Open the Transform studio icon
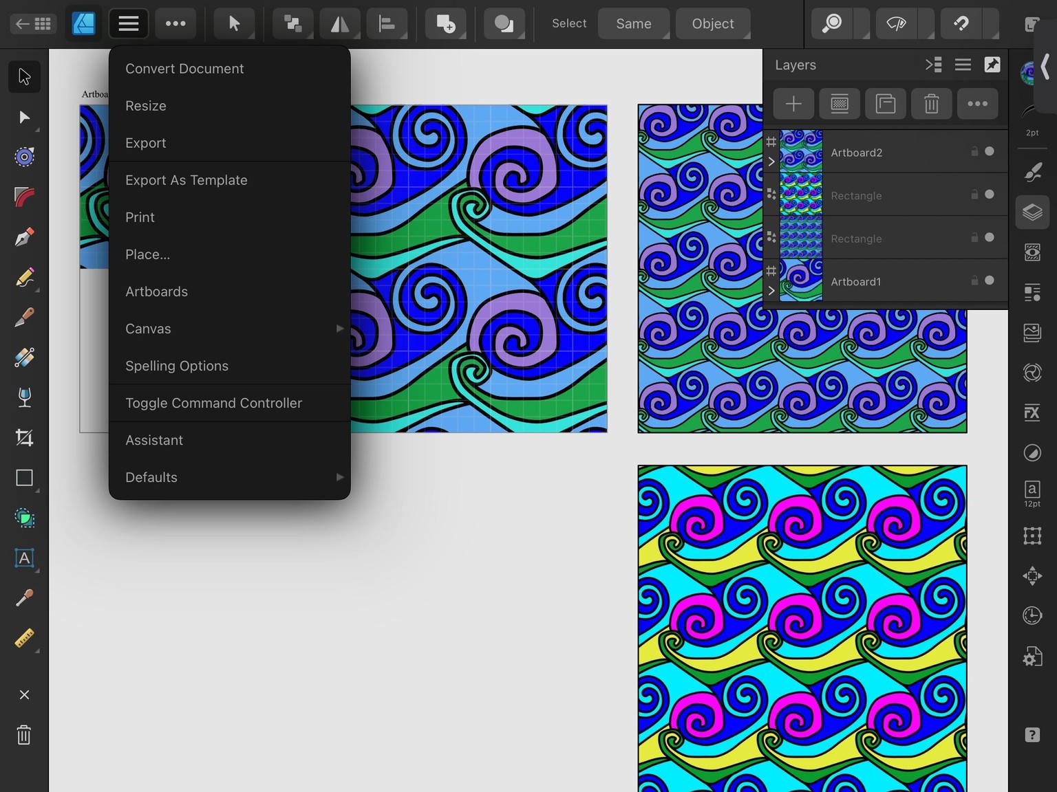1057x792 pixels. pos(1032,536)
